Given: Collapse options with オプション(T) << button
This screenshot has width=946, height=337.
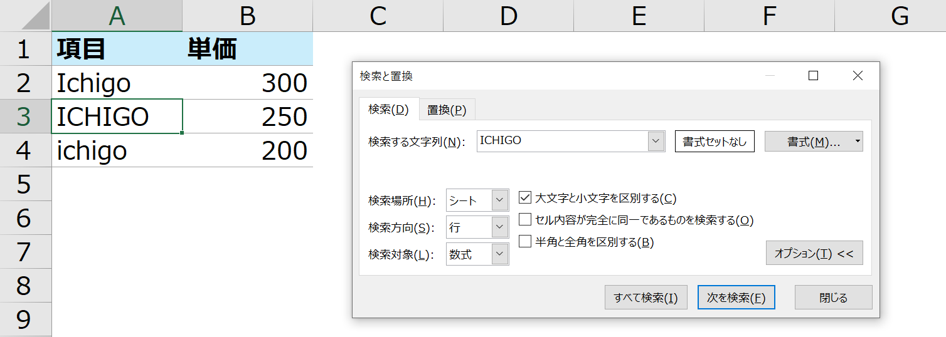Looking at the screenshot, I should tap(814, 253).
